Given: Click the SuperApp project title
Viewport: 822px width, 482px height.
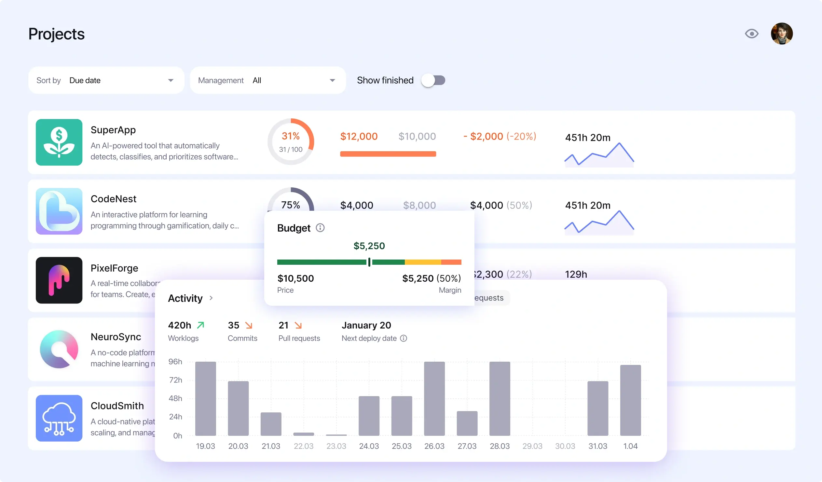Looking at the screenshot, I should click(x=113, y=130).
